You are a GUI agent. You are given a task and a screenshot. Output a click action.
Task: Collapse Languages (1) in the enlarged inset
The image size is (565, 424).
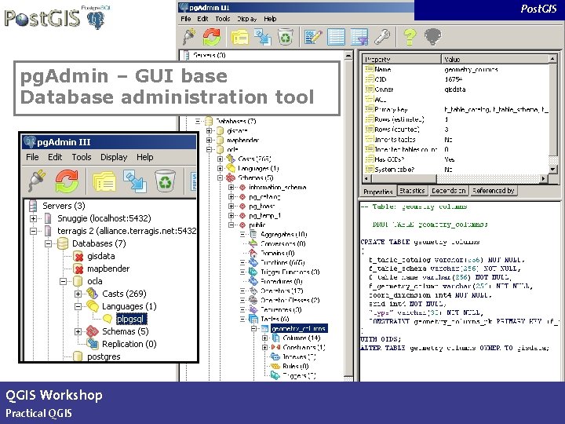pyautogui.click(x=78, y=306)
